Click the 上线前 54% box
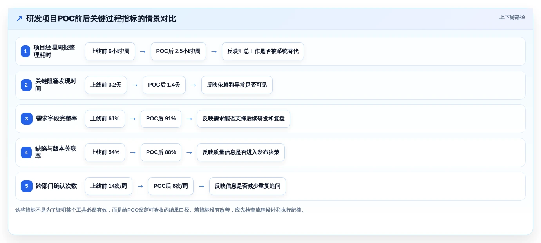 105,152
